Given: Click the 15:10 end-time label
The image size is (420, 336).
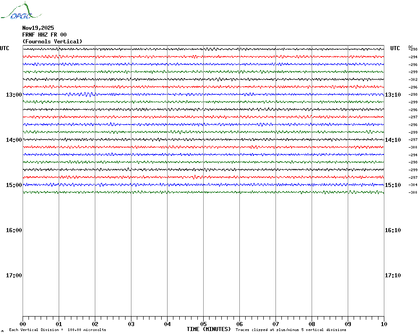Looking at the screenshot, I should (x=393, y=185).
